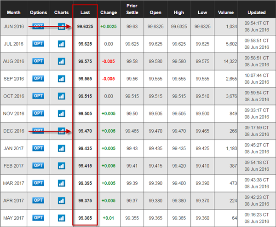
Task: Click the chart icon for MAR 2017
Action: tap(61, 183)
